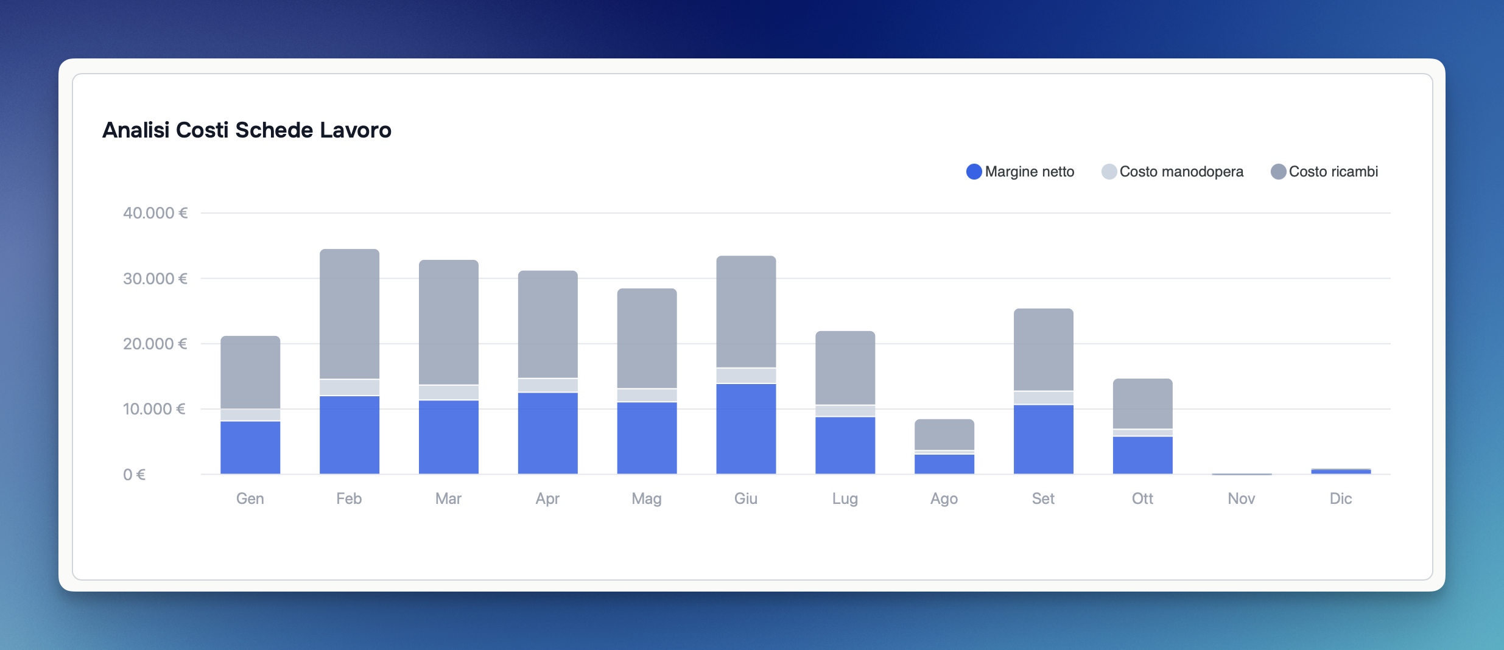Click the light gray Costo manodopera legend dot
Image resolution: width=1504 pixels, height=650 pixels.
click(x=1109, y=172)
